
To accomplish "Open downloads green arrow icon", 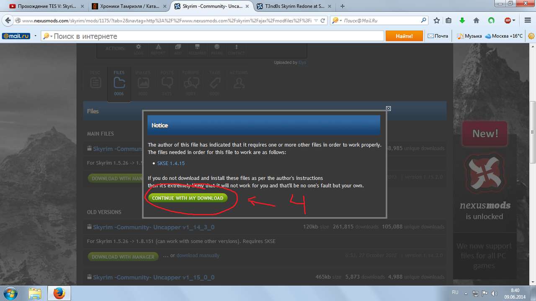I will [x=462, y=20].
